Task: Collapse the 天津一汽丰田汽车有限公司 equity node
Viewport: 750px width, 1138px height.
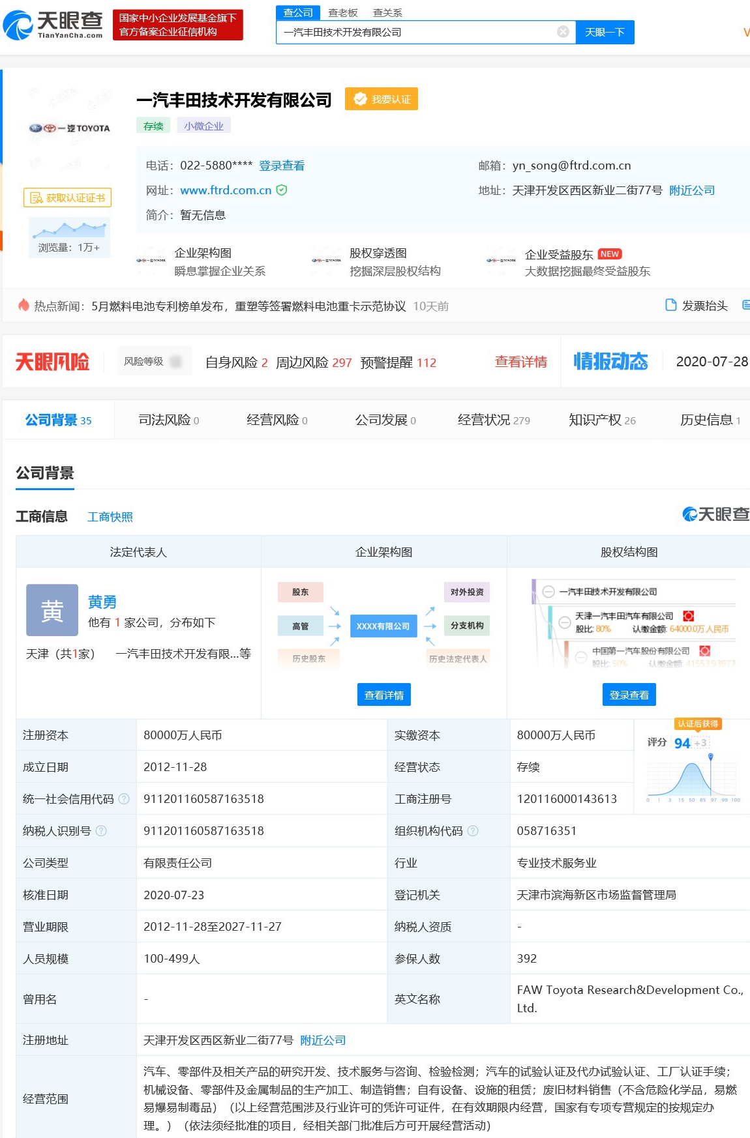Action: tap(565, 622)
